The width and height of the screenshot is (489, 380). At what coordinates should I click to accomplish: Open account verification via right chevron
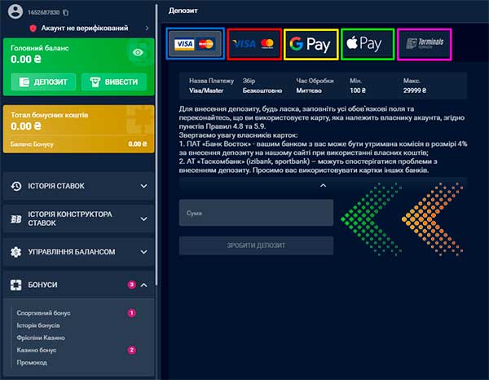[147, 29]
